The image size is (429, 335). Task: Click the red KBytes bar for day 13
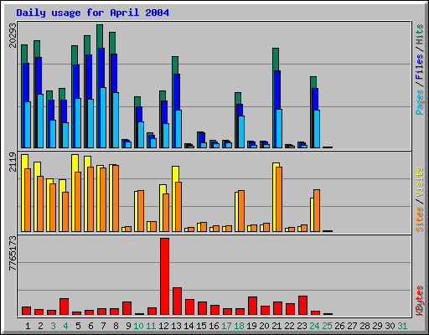pos(177,301)
